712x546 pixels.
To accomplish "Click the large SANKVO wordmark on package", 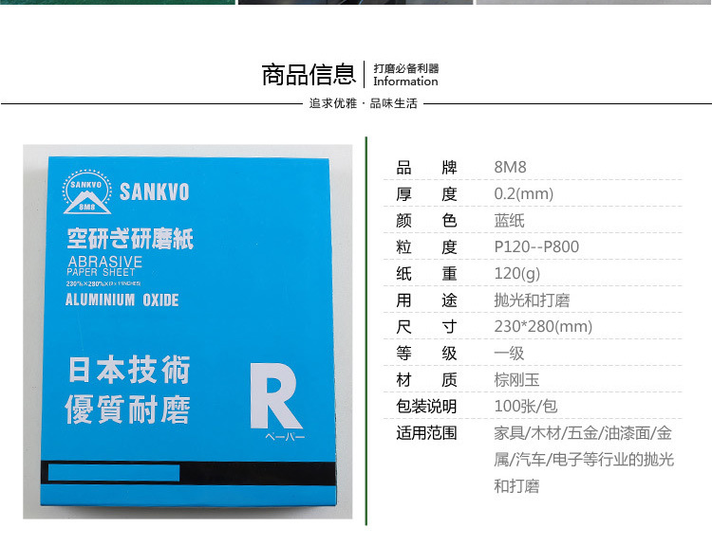I will (155, 191).
